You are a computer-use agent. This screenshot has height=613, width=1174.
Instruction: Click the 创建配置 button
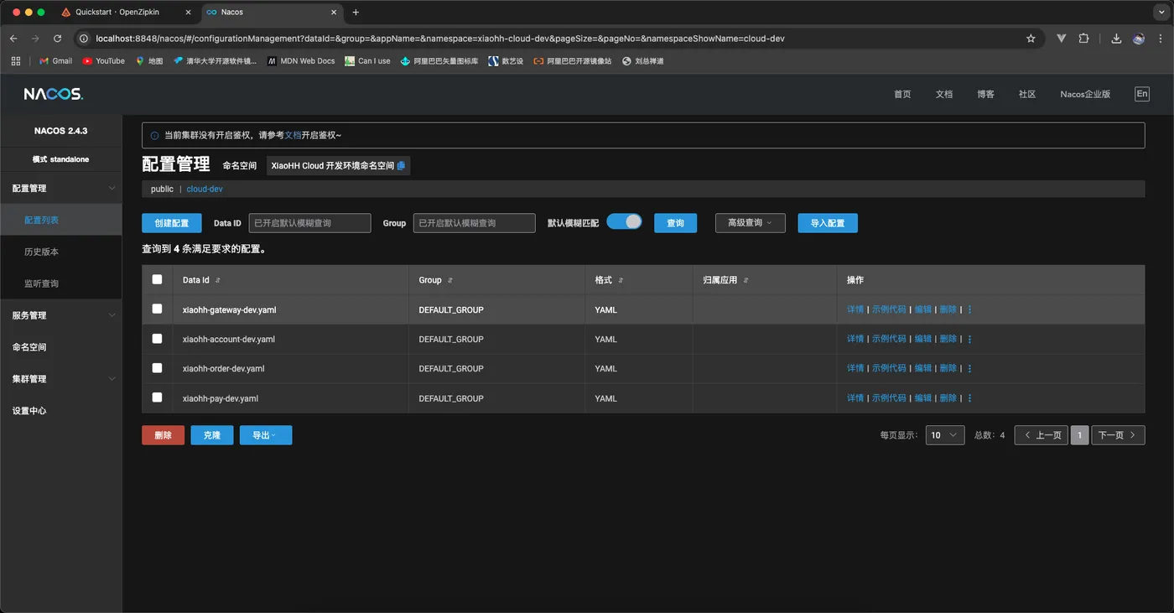[x=172, y=223]
